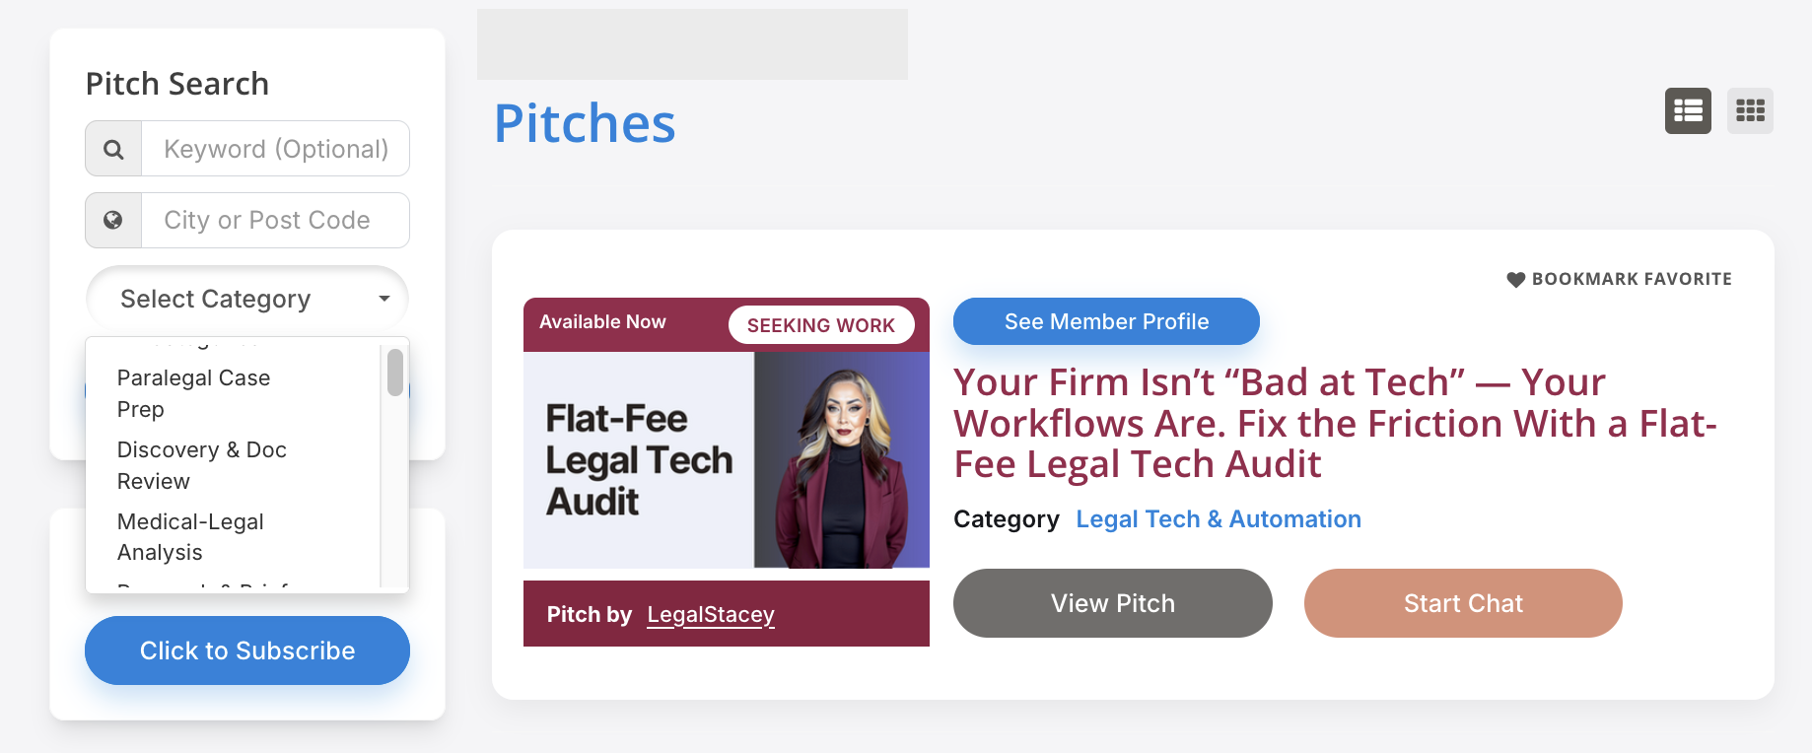Choose Paralegal Case Prep category option

pos(194,393)
